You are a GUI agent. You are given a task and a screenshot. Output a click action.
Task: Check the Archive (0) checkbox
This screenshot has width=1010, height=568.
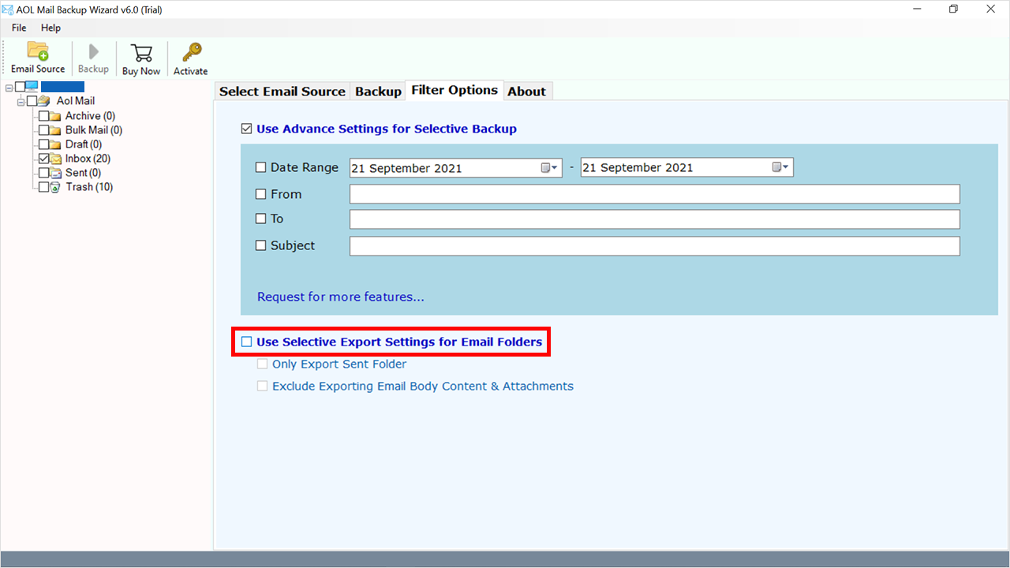[x=43, y=116]
